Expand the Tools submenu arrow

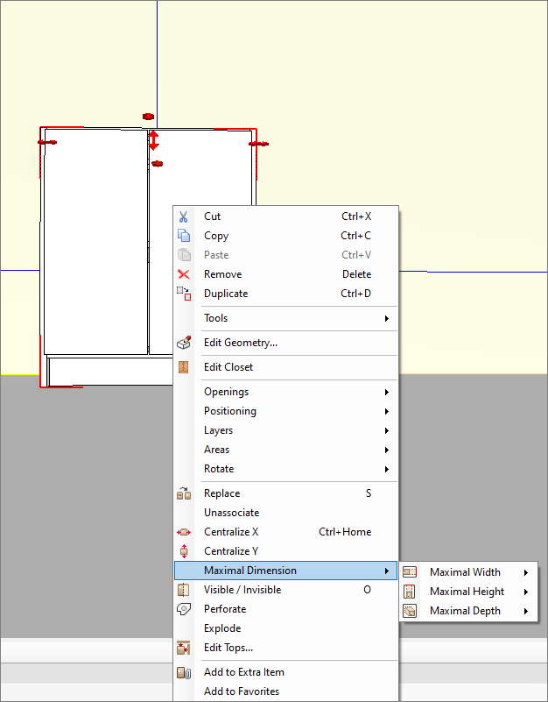click(387, 318)
